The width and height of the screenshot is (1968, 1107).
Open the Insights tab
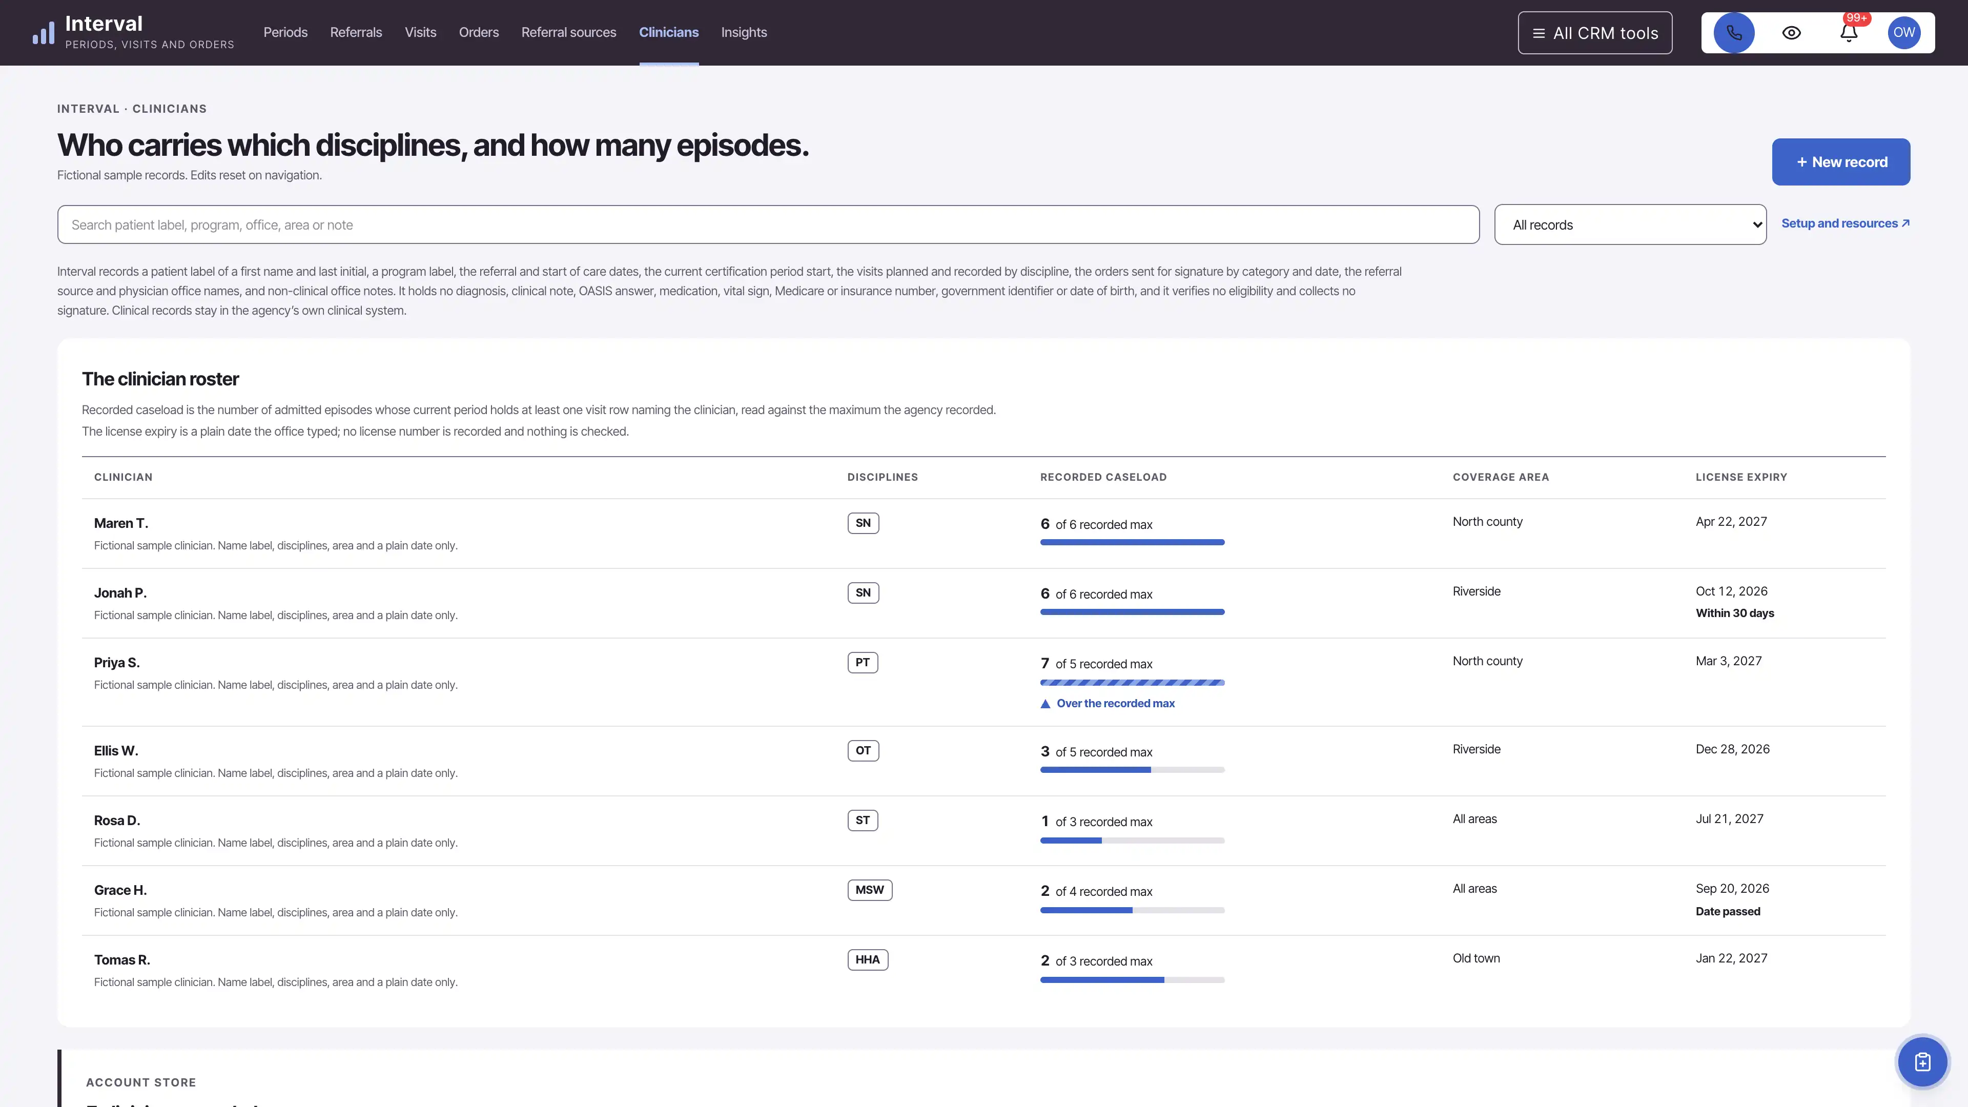(744, 33)
